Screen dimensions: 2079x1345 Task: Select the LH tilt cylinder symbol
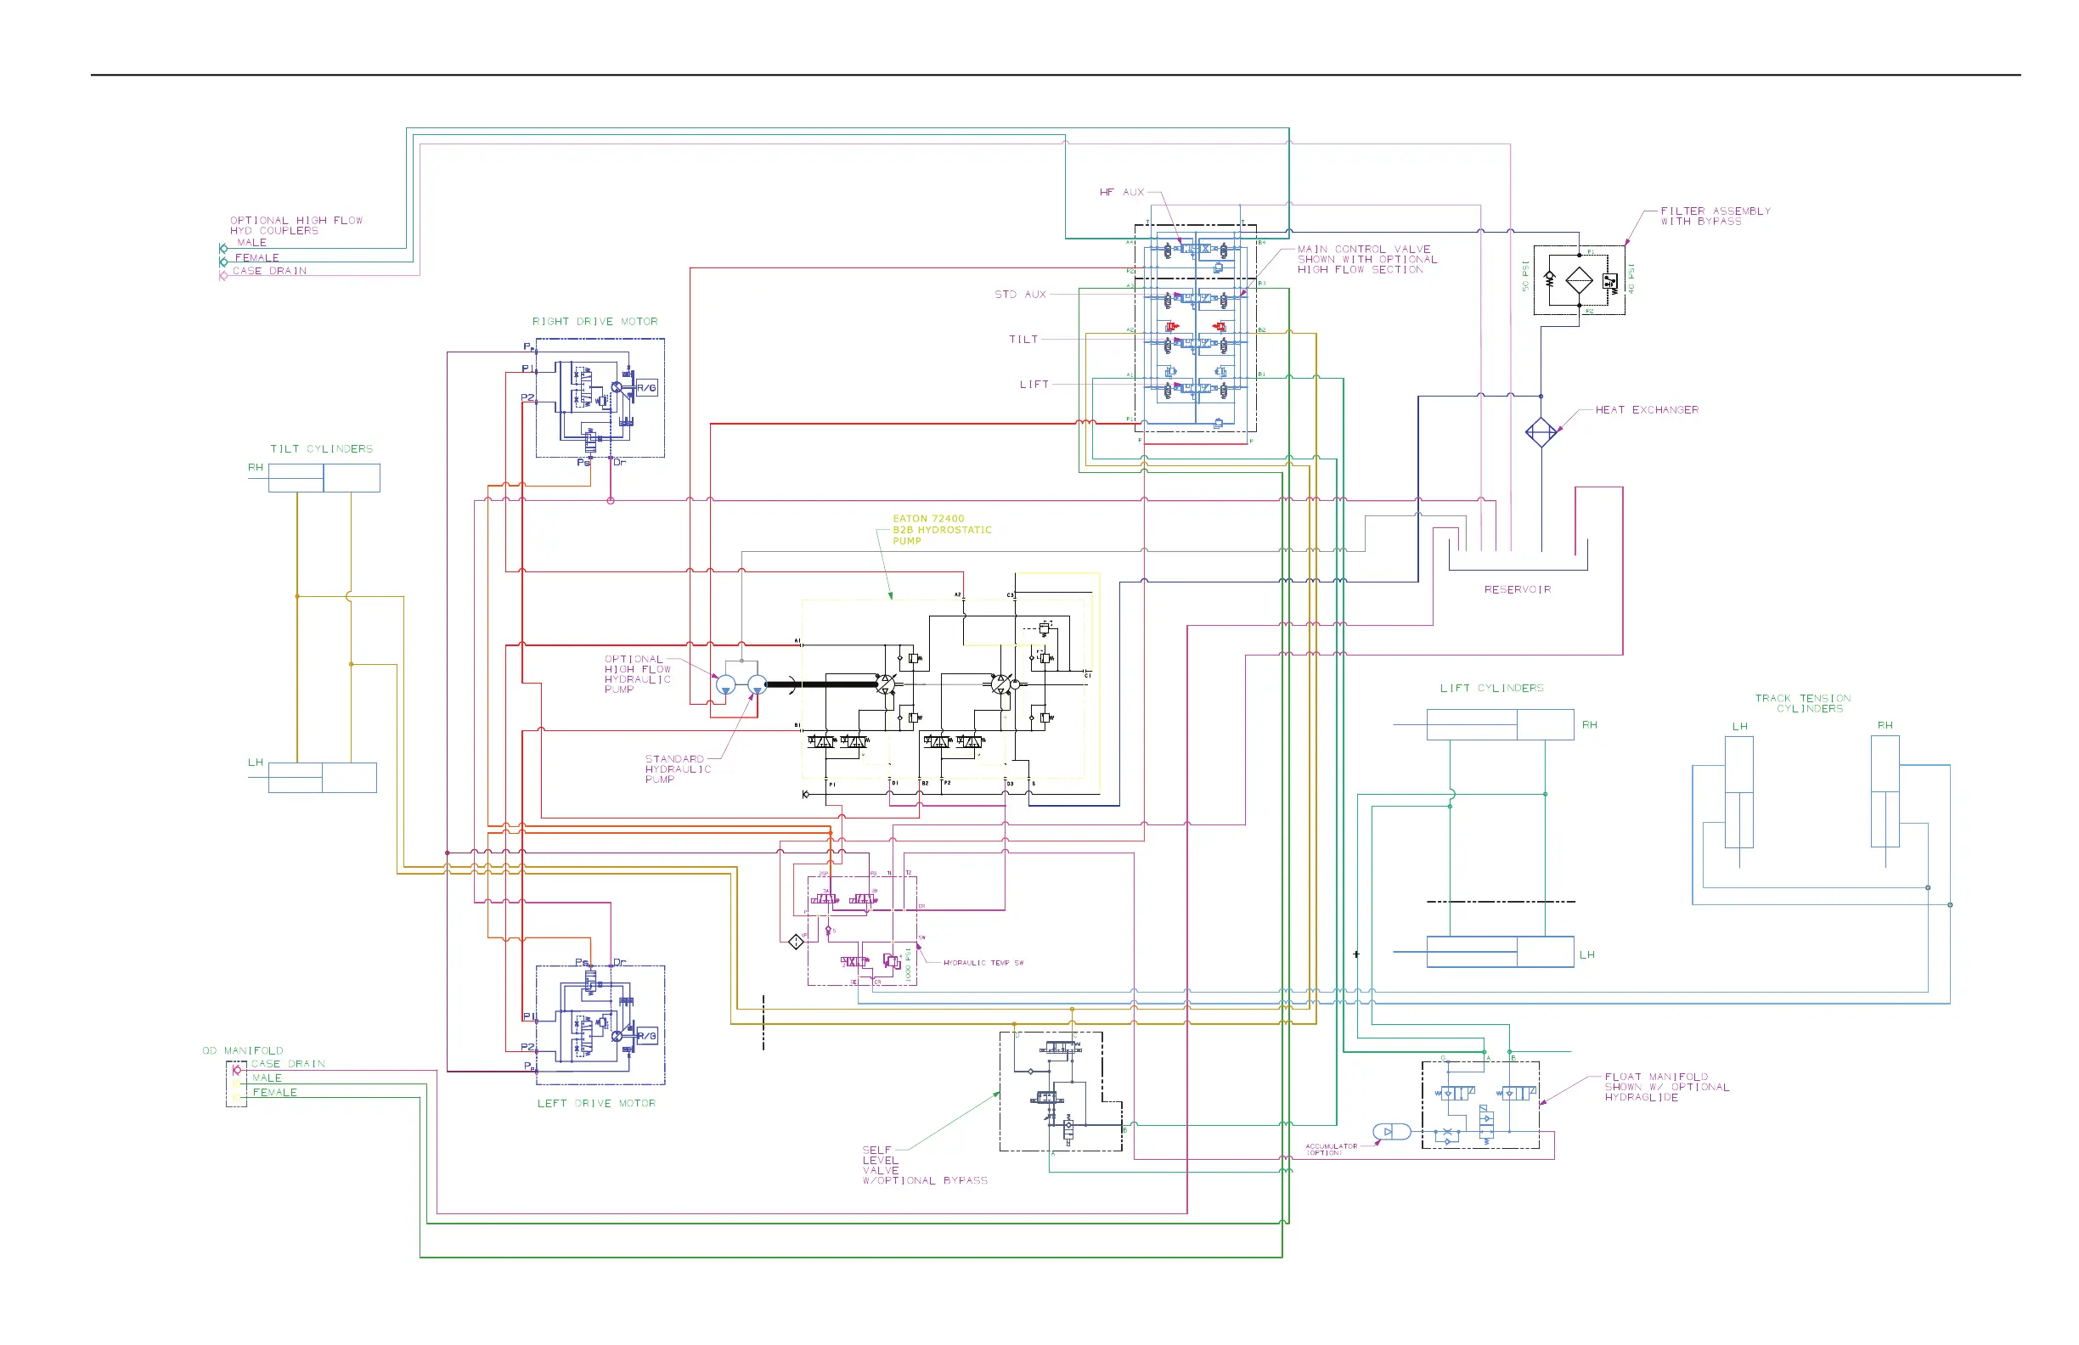323,777
